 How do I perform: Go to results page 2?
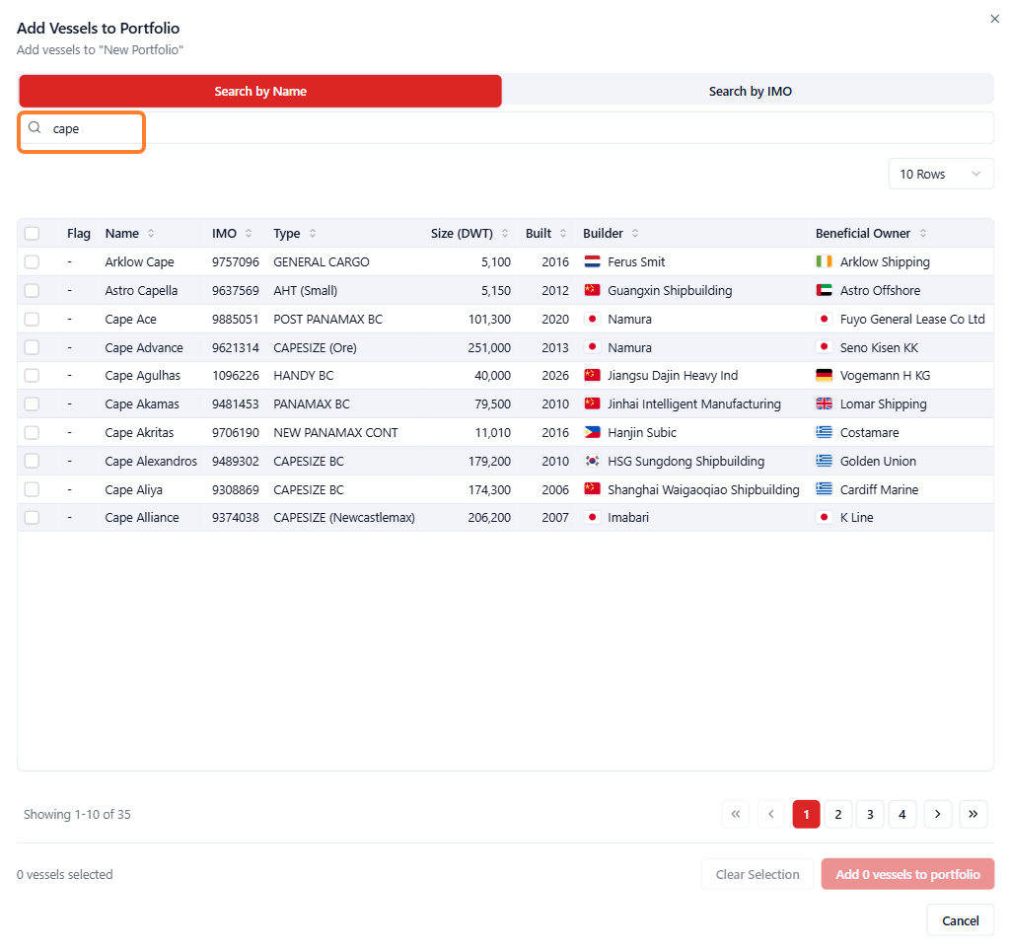[x=838, y=814]
